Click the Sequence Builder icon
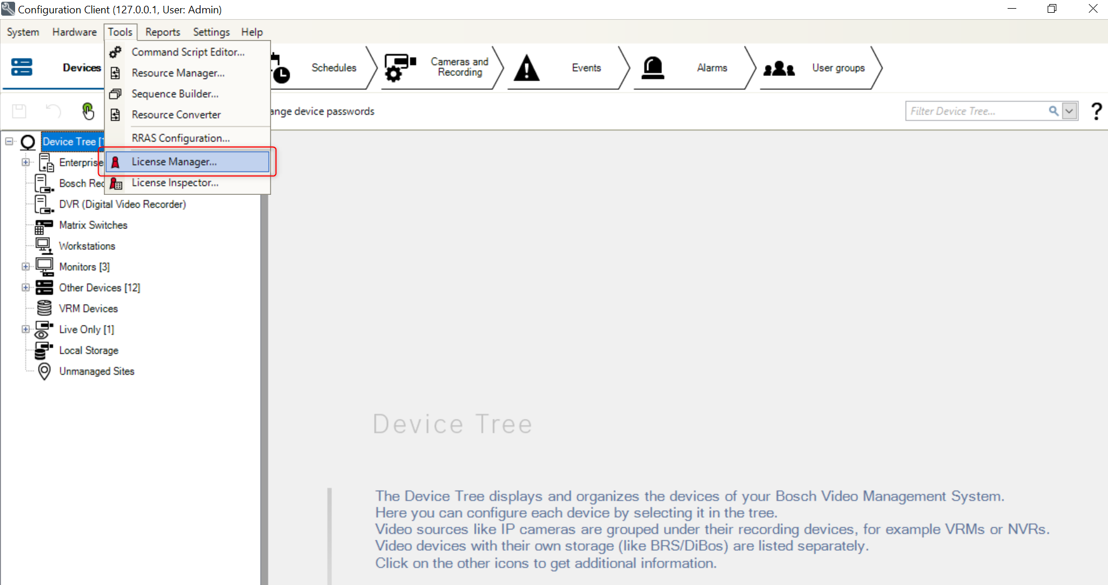This screenshot has height=585, width=1108. click(x=116, y=94)
